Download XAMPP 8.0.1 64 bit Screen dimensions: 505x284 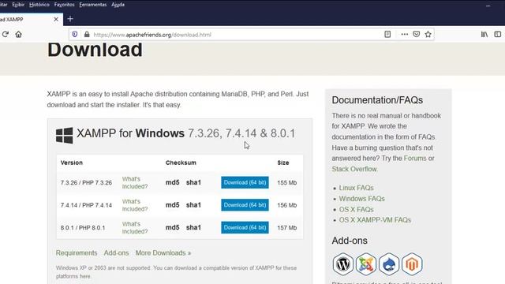(x=245, y=228)
